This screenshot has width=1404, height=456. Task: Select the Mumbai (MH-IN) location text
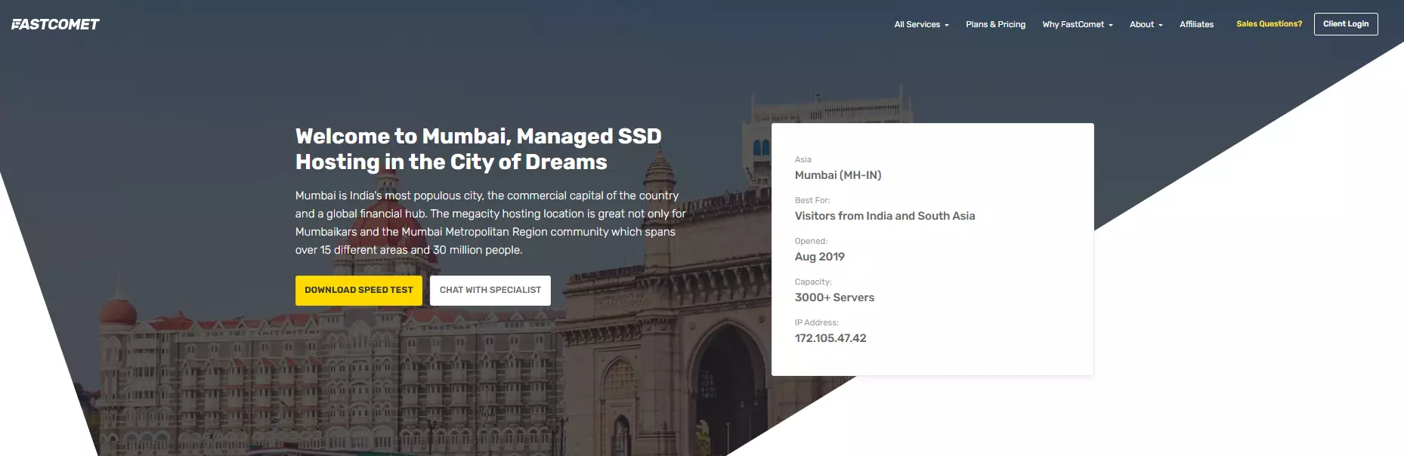pos(838,175)
